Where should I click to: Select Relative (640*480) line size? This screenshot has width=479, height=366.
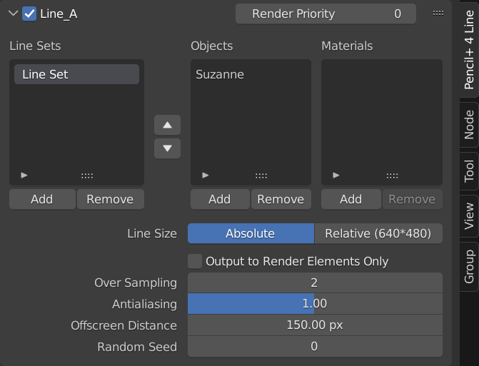coord(378,233)
